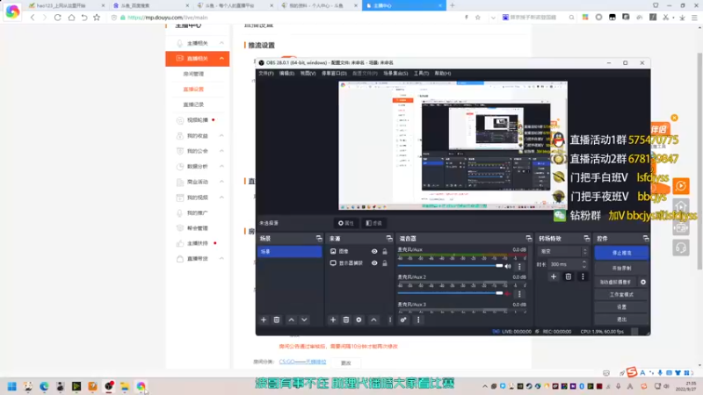This screenshot has height=395, width=703.
Task: Open the OBS 工具(T) menu
Action: [x=421, y=74]
